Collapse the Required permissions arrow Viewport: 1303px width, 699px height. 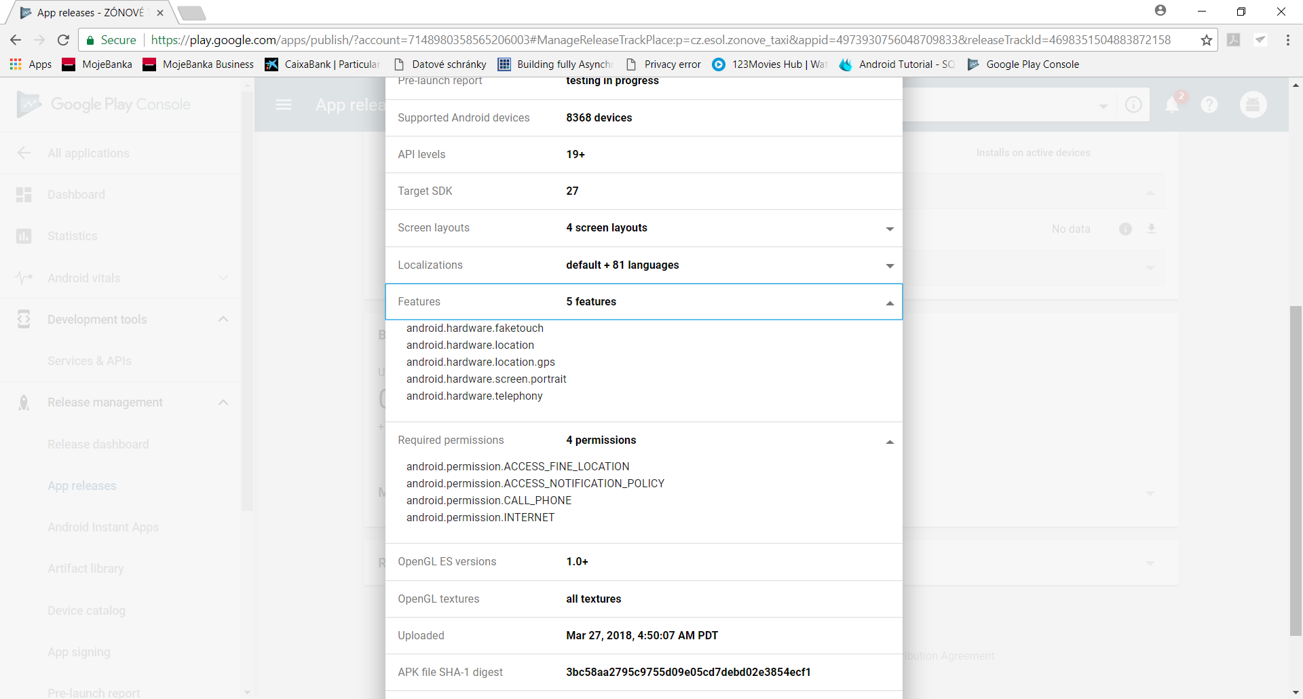(x=890, y=442)
